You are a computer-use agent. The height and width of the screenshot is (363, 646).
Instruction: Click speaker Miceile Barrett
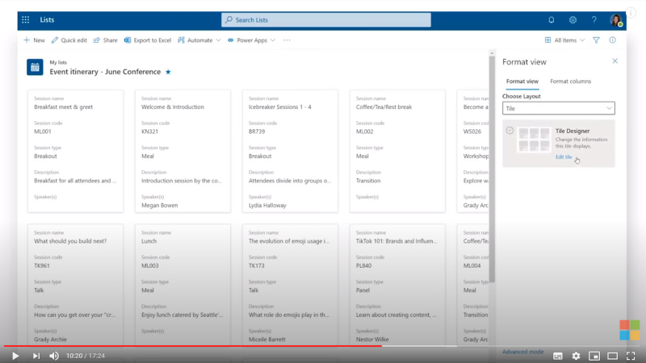click(x=267, y=339)
